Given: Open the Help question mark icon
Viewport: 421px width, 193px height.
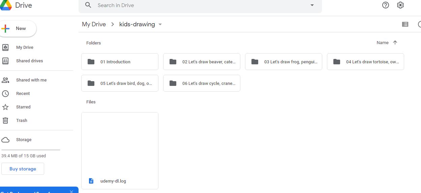Looking at the screenshot, I should tap(386, 5).
